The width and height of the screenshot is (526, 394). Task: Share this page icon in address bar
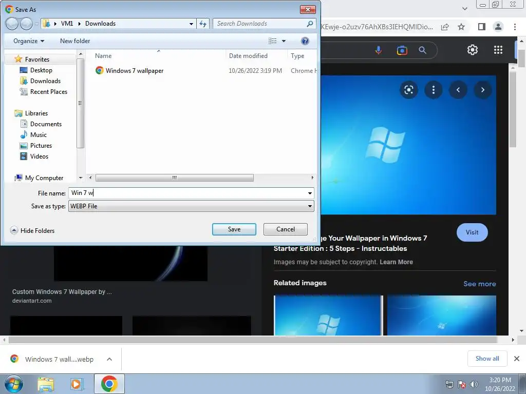point(445,27)
